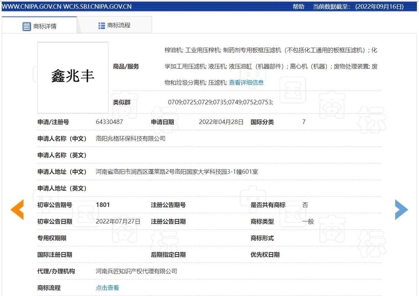The width and height of the screenshot is (419, 296).
Task: Click the similar group codes starting 0709
Action: (220, 102)
